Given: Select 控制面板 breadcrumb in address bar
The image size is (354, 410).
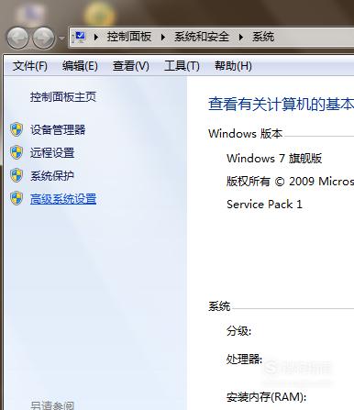Looking at the screenshot, I should click(x=129, y=37).
